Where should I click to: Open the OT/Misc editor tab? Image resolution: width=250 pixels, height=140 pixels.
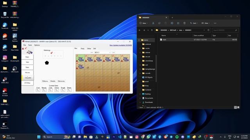tap(27, 83)
